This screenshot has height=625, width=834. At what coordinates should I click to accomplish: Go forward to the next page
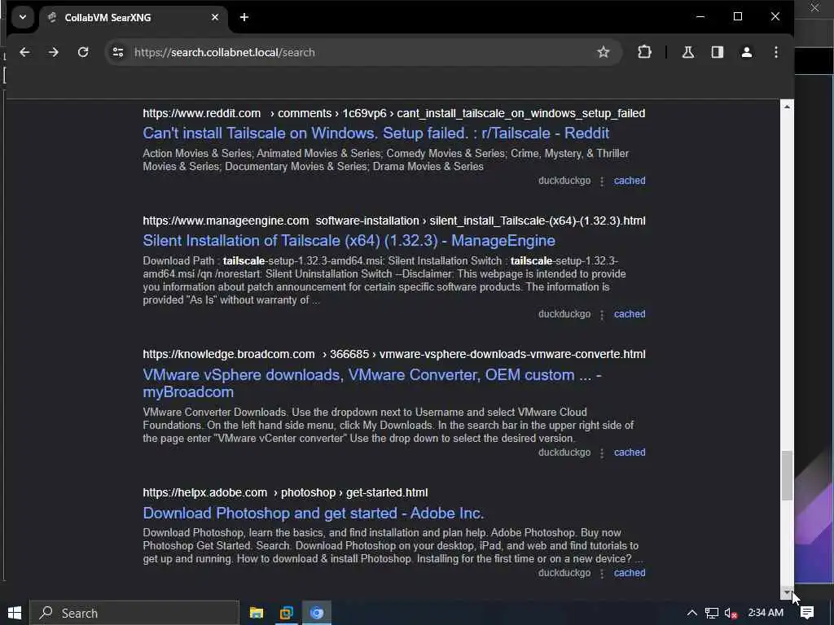pos(53,52)
